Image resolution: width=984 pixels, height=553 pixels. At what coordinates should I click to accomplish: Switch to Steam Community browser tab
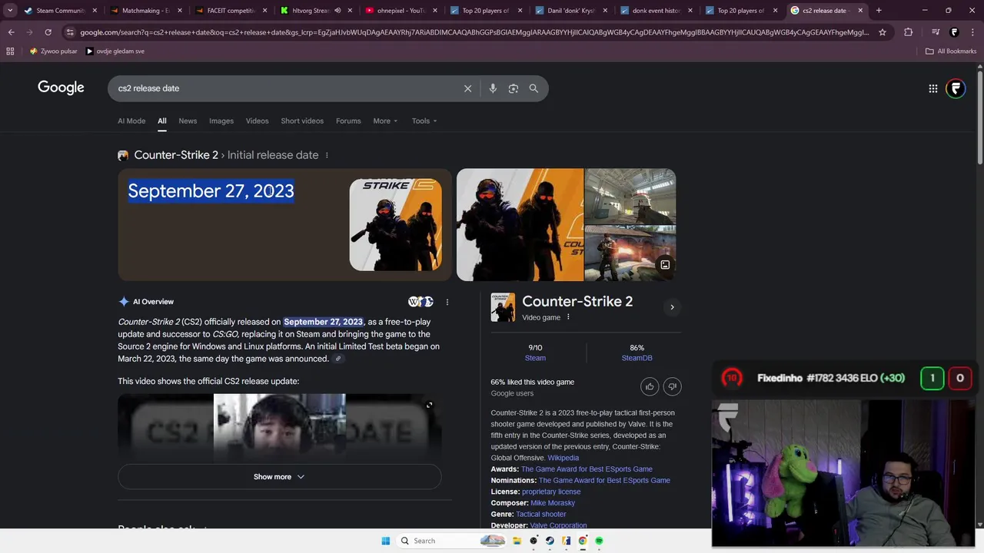[x=60, y=11]
